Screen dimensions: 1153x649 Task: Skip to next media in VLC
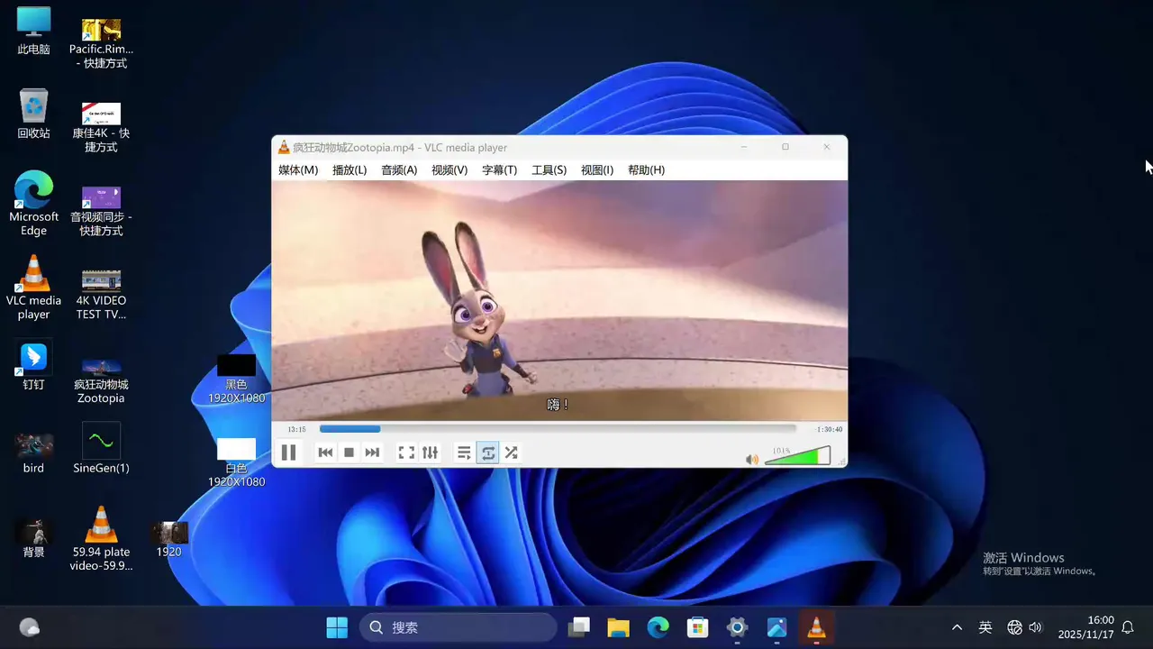click(372, 452)
